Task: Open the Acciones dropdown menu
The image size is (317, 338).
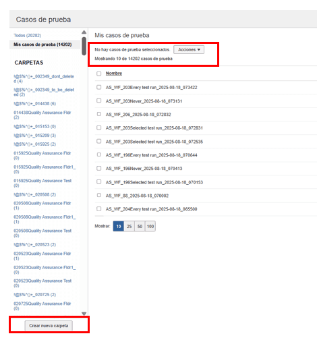Action: click(189, 50)
